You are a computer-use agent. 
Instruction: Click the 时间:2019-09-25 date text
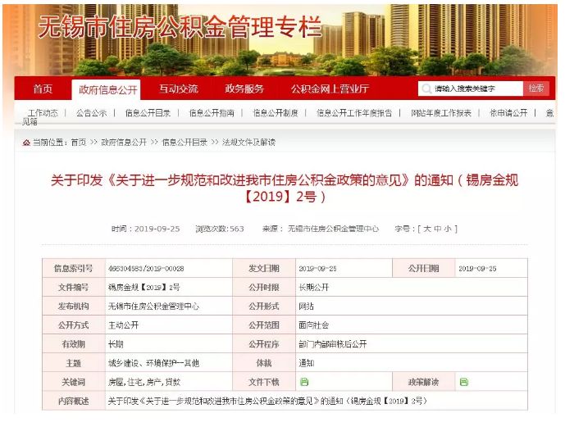[x=146, y=229]
